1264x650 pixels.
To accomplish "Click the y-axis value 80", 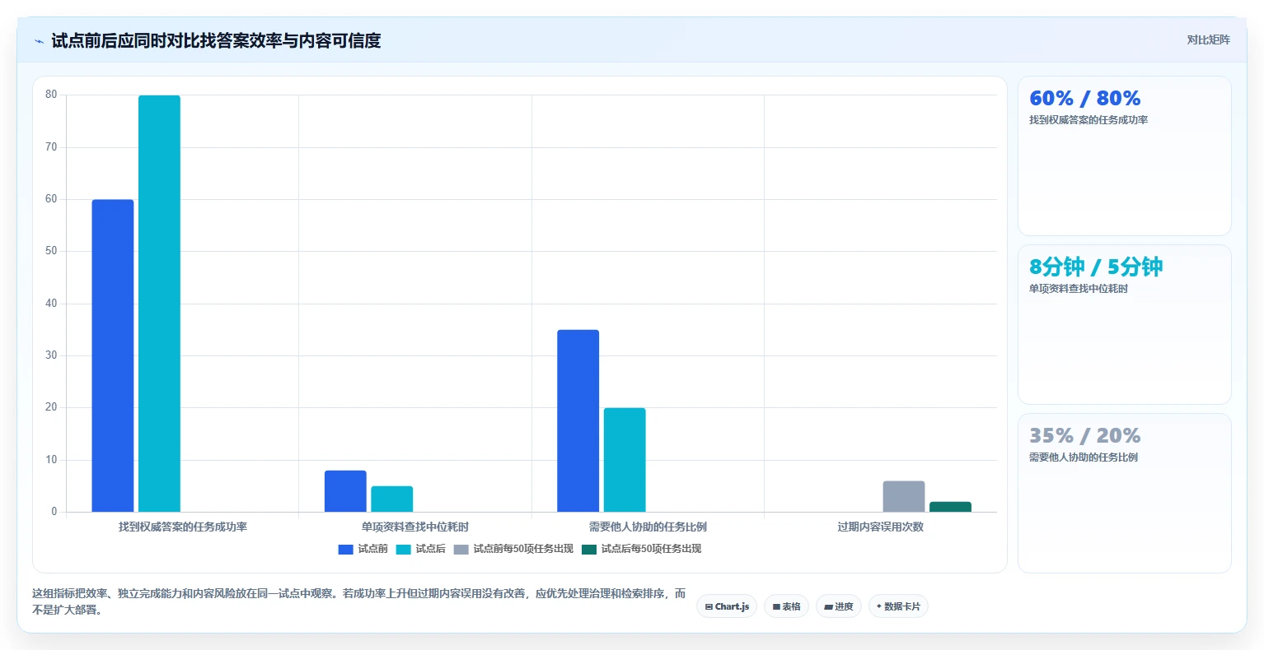I will pyautogui.click(x=51, y=95).
